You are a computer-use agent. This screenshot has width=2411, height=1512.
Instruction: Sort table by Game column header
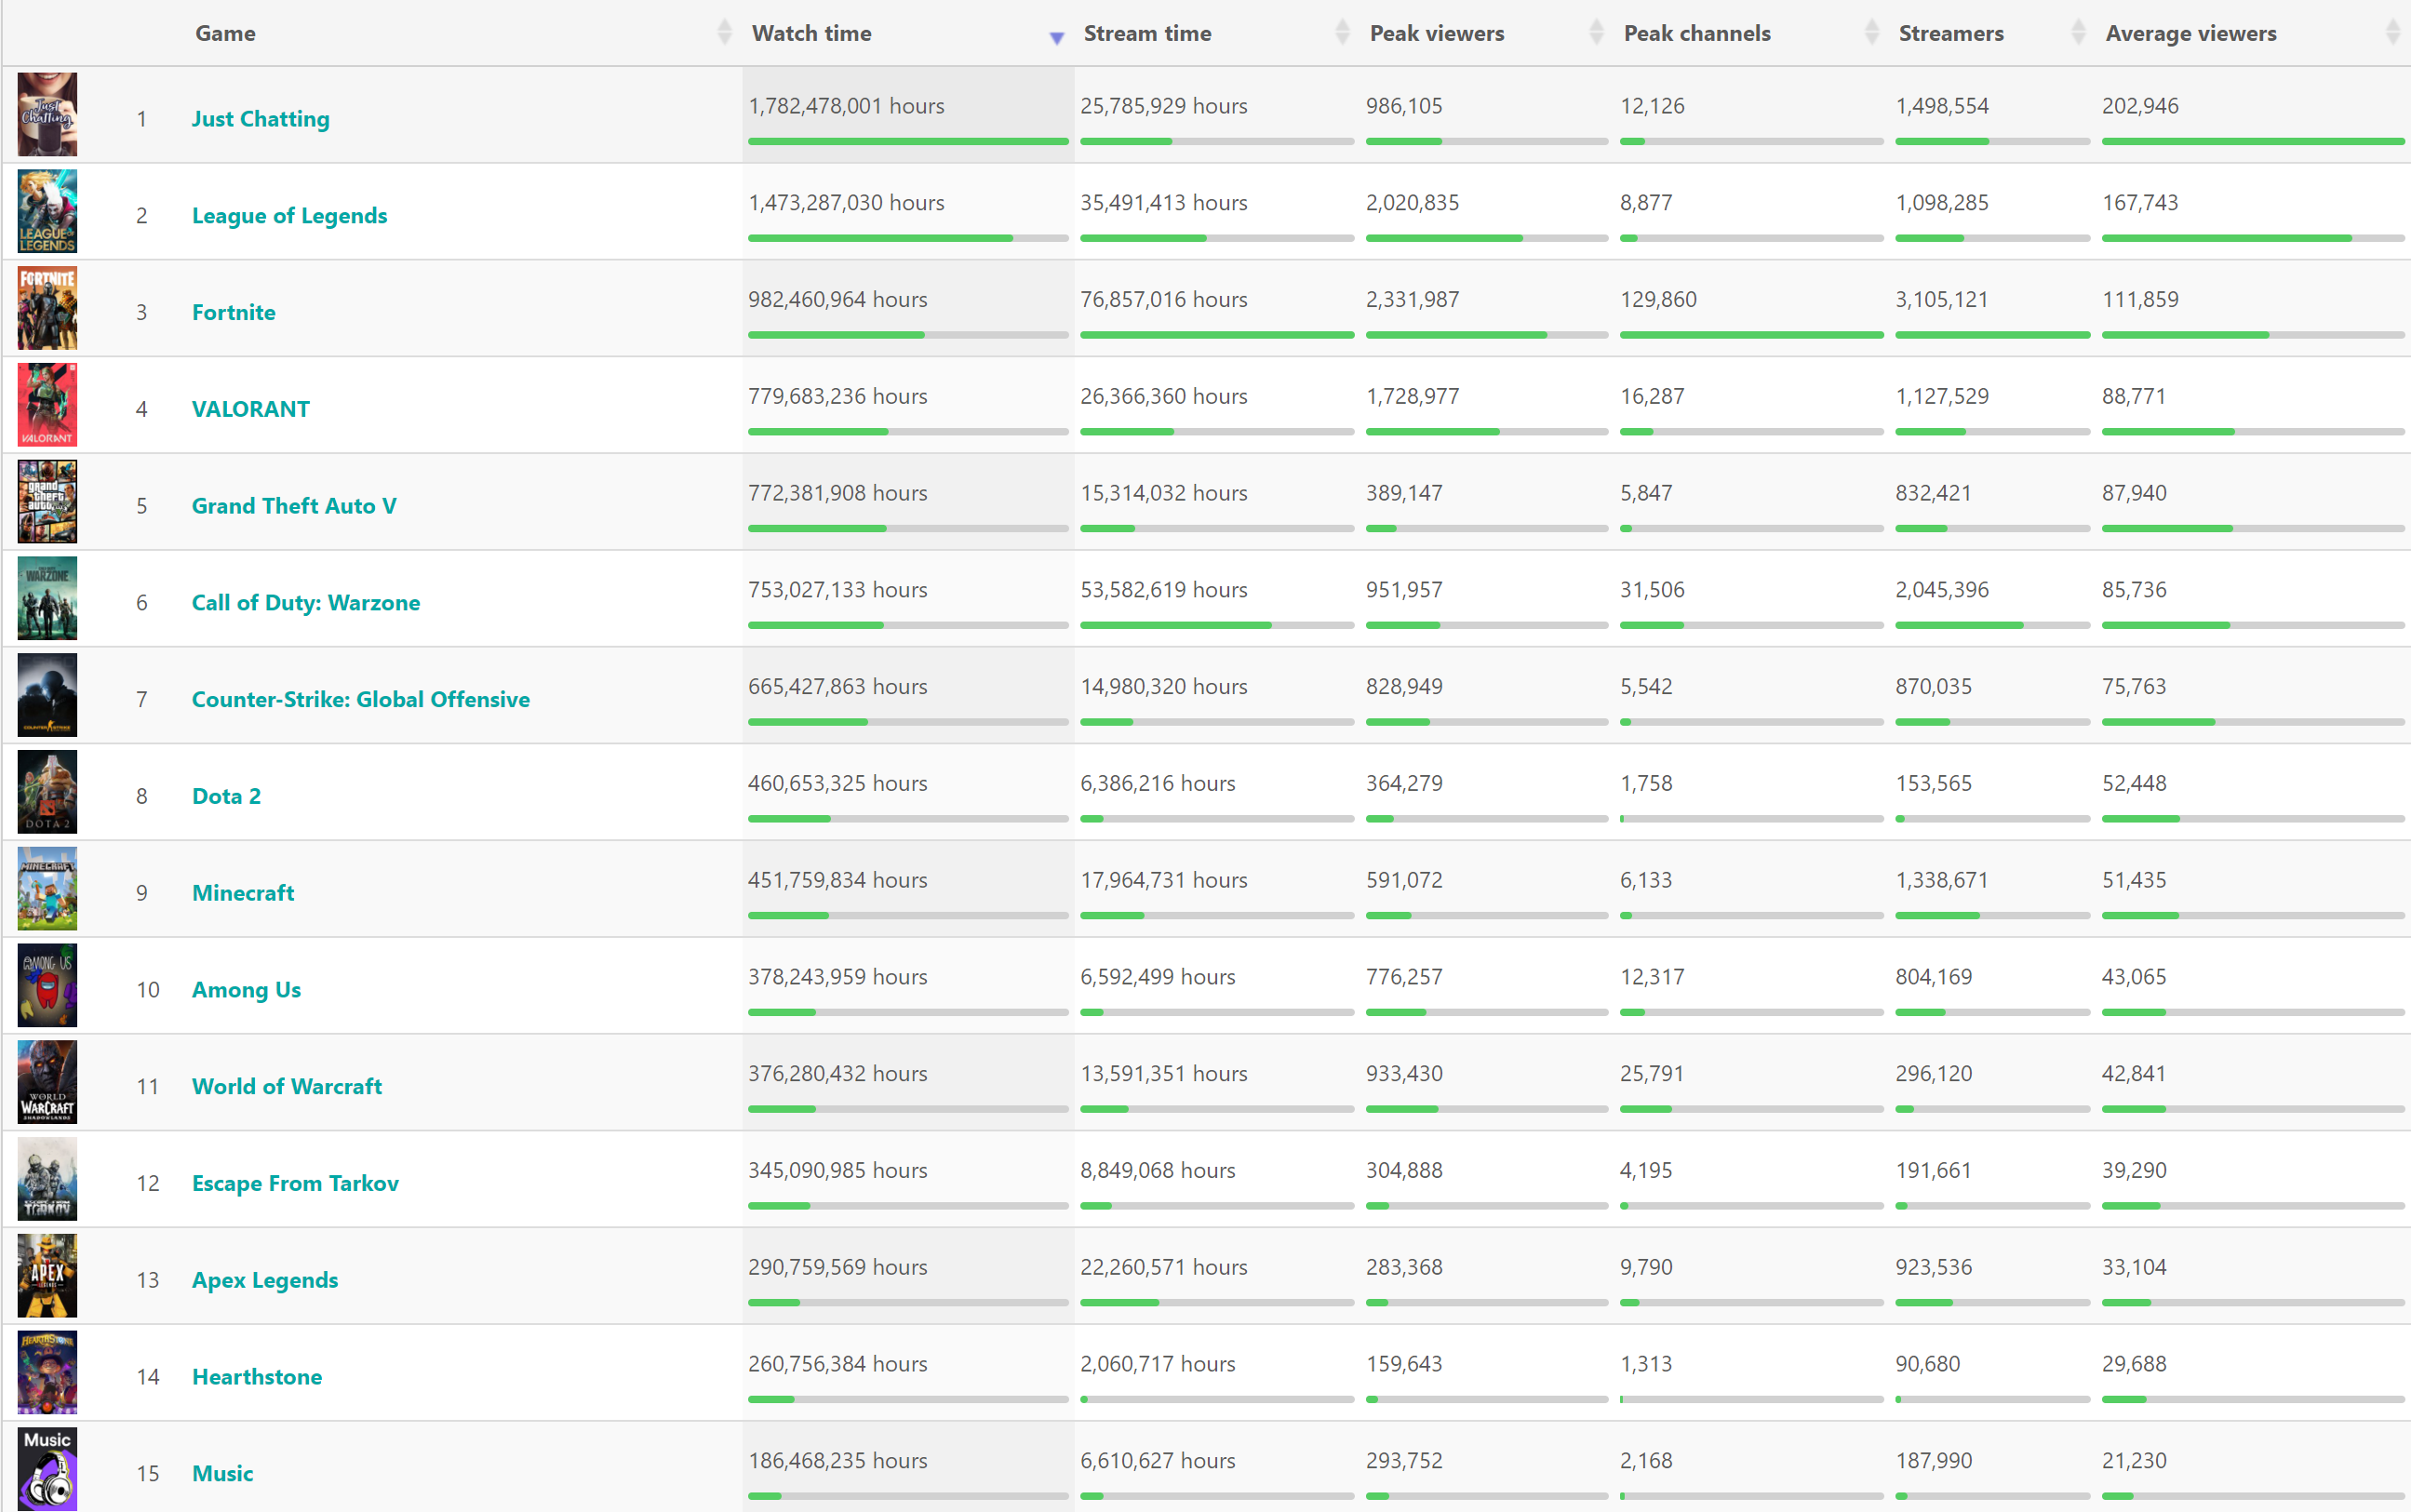[x=226, y=33]
